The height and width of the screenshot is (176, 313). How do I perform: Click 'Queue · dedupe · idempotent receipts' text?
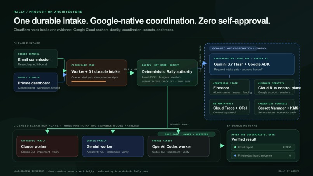click(95, 77)
